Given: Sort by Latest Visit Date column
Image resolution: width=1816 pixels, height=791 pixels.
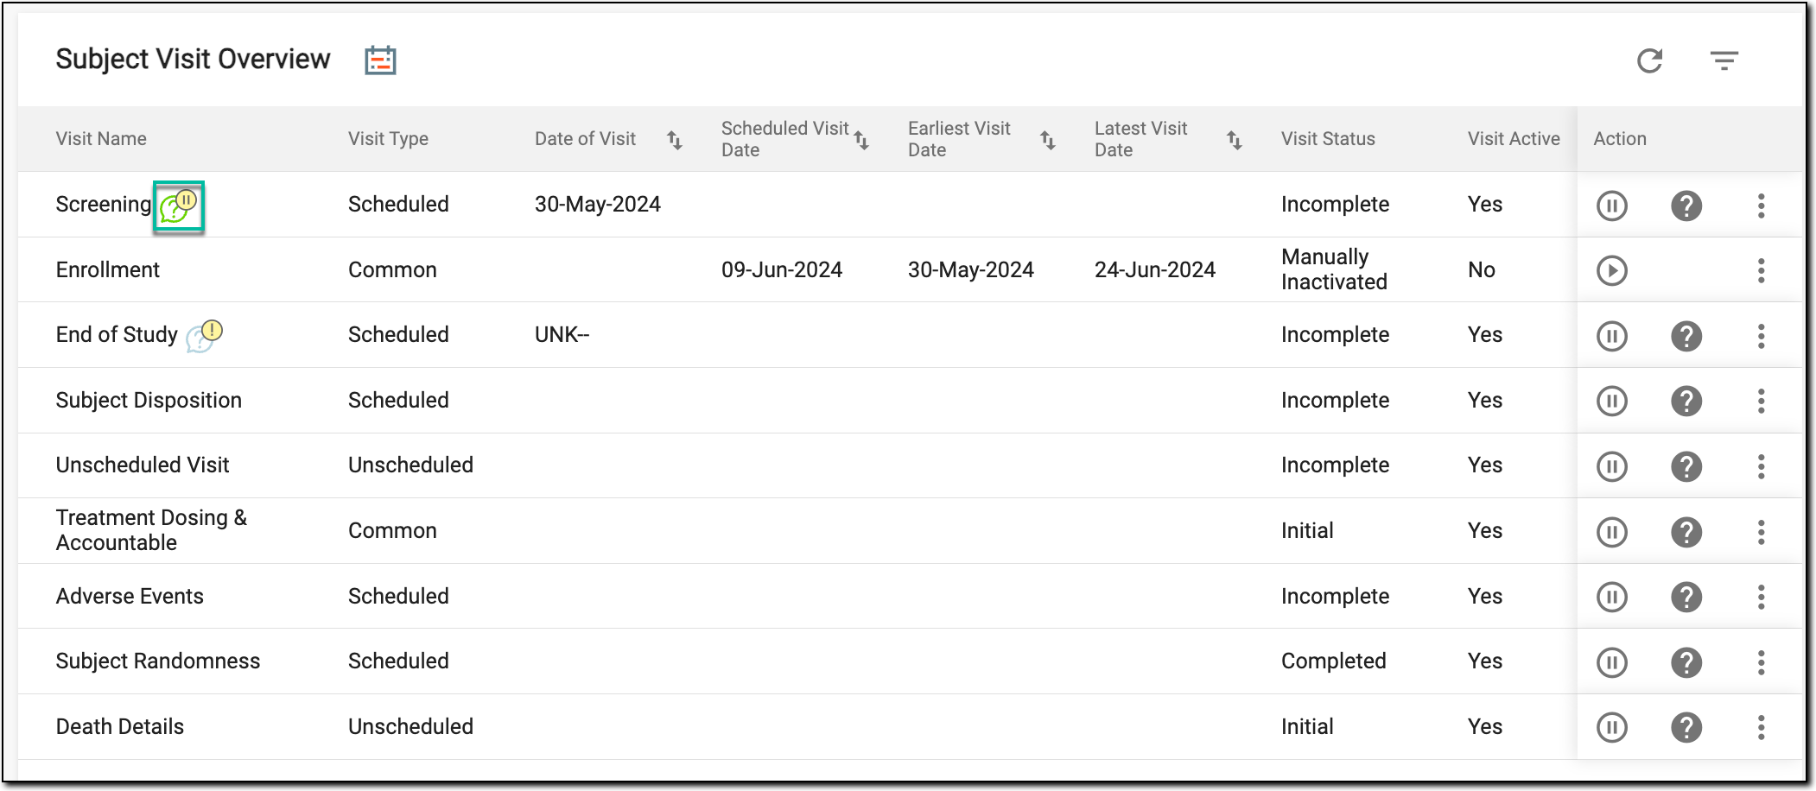Looking at the screenshot, I should (x=1235, y=139).
